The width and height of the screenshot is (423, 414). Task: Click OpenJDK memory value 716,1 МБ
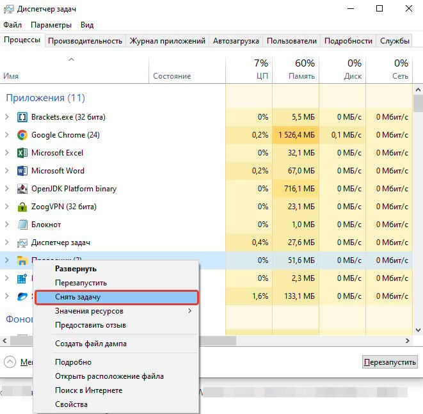click(x=299, y=189)
